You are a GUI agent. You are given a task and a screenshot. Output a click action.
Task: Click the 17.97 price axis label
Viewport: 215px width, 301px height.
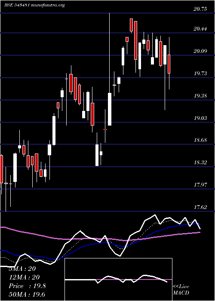click(200, 185)
